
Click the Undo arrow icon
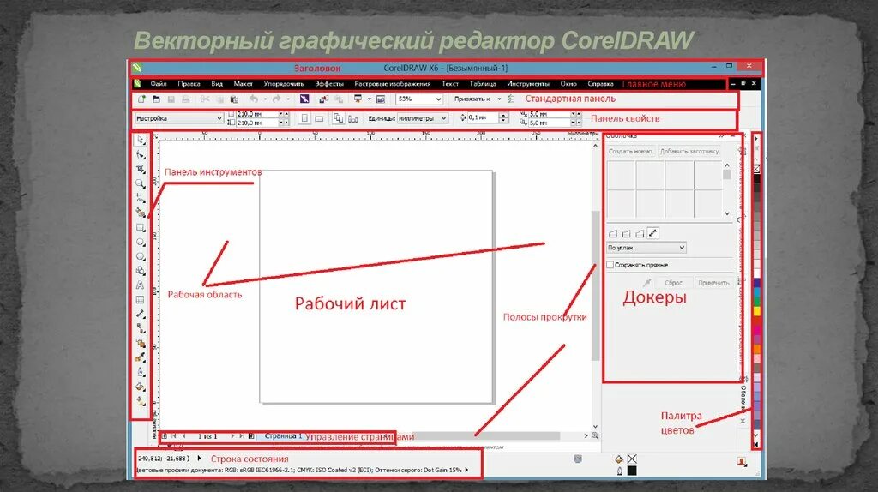(254, 99)
